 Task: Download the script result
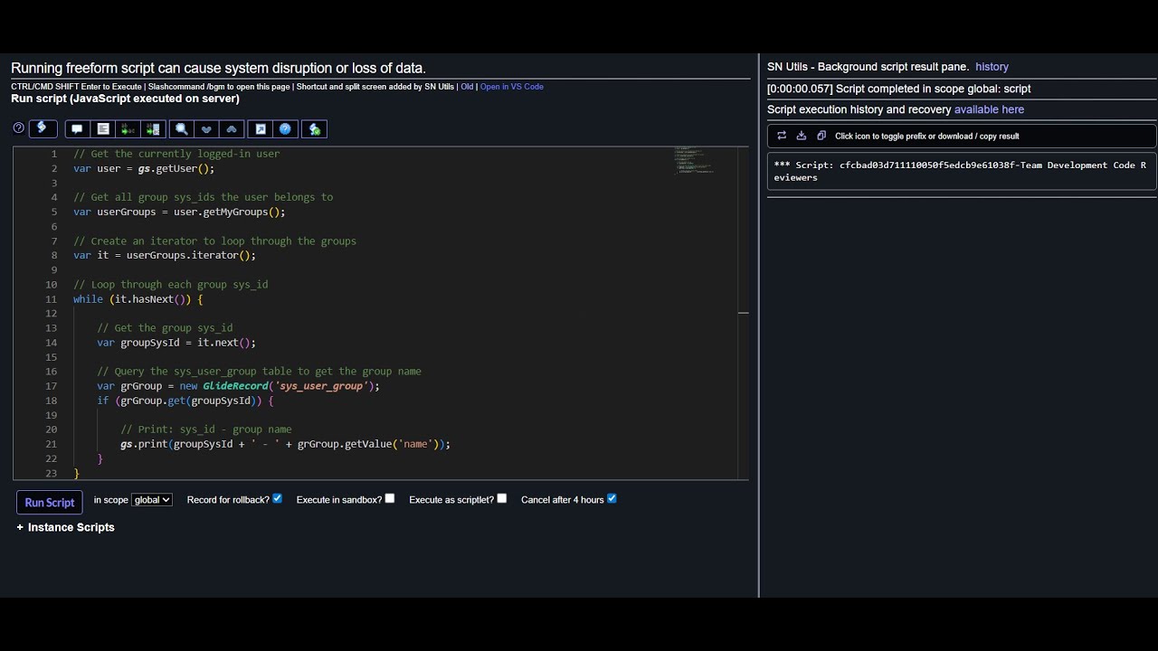tap(802, 136)
